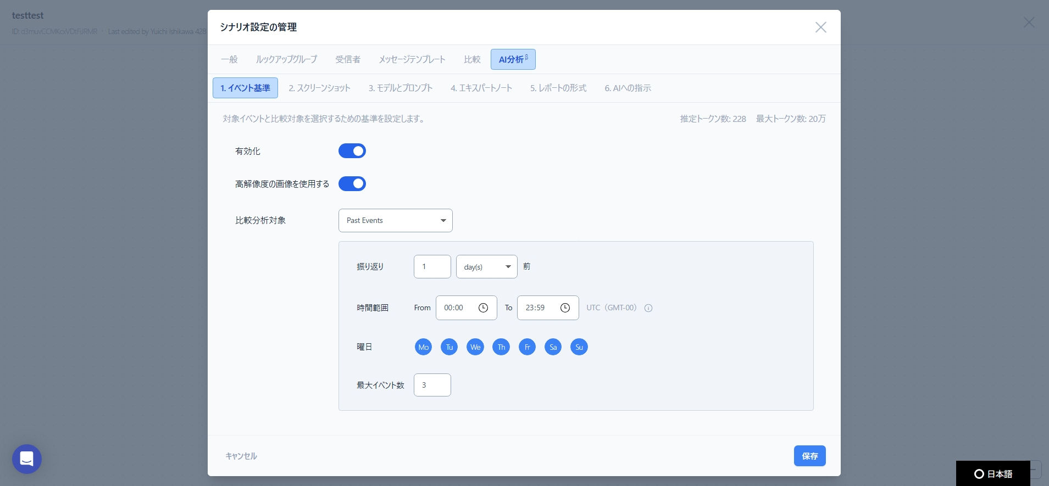The image size is (1049, 486).
Task: Toggle the 高解像度の画像を使用する switch
Action: pos(352,184)
